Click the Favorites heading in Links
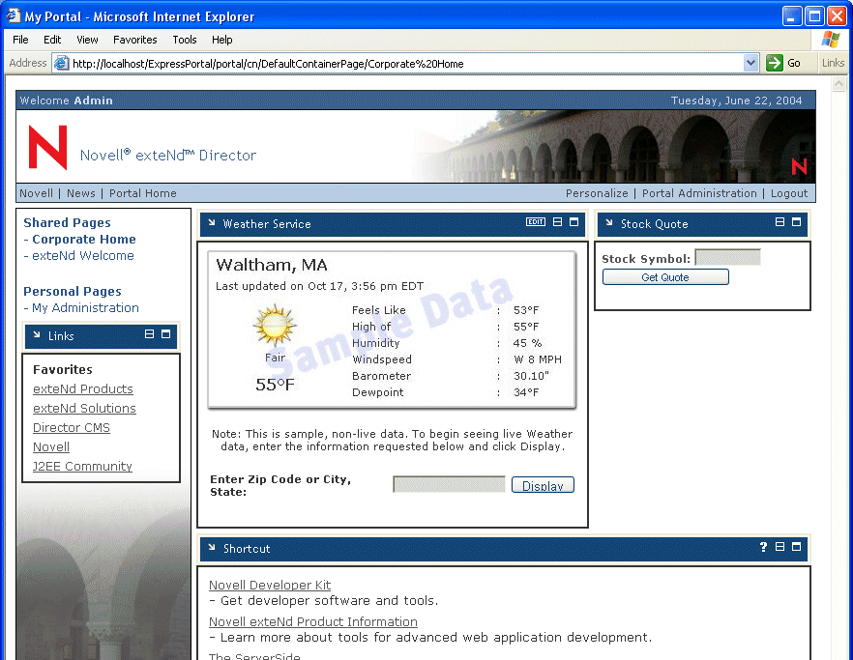This screenshot has height=660, width=853. pos(63,370)
